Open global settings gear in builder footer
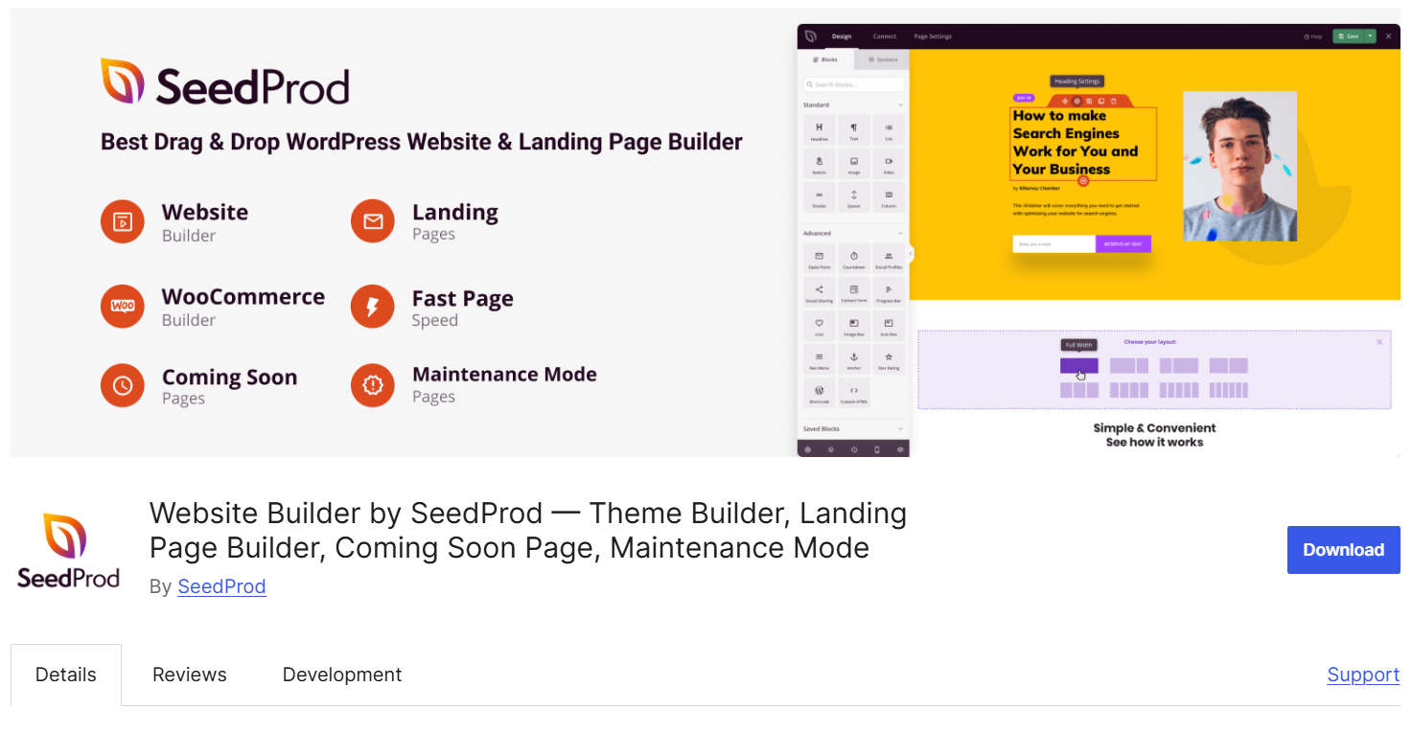Screen dimensions: 1412x732 (x=807, y=449)
